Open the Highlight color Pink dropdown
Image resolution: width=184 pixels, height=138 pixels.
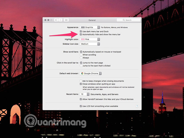coord(90,39)
